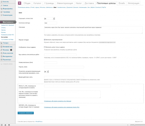Click the Страницы pages icon
145x126 pixels.
pyautogui.click(x=1, y=12)
